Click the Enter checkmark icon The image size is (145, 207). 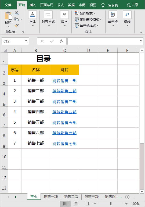click(52, 41)
